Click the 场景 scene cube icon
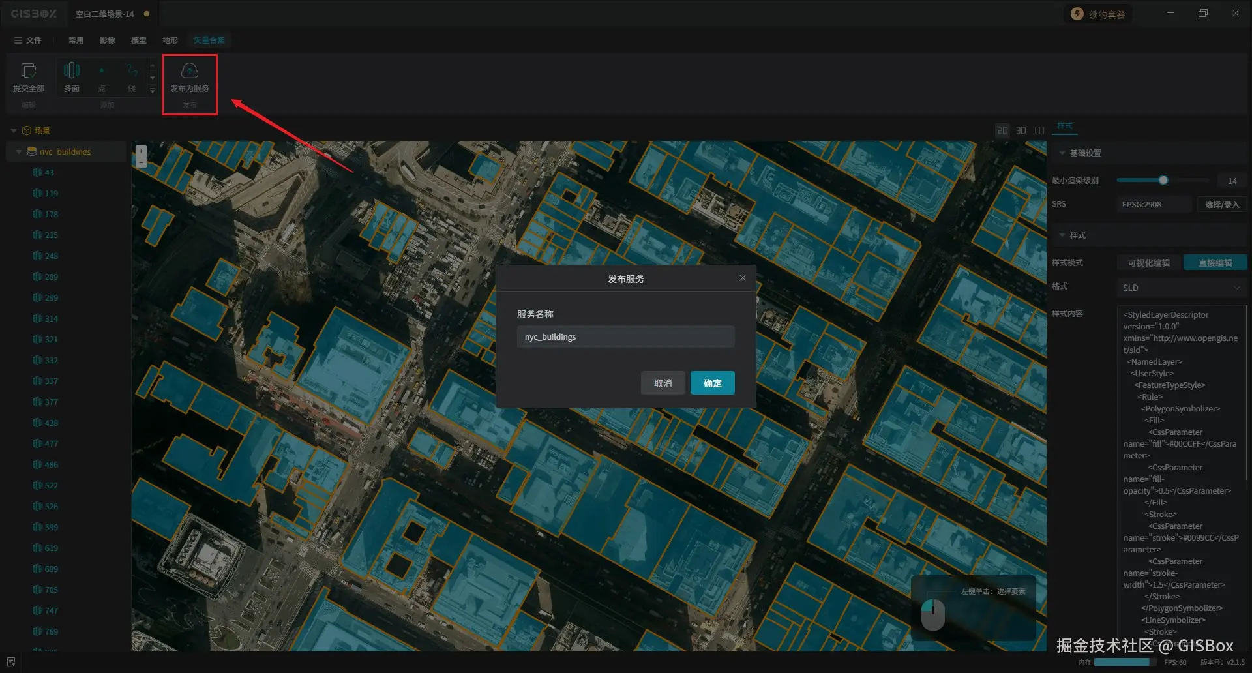The height and width of the screenshot is (673, 1252). point(27,130)
